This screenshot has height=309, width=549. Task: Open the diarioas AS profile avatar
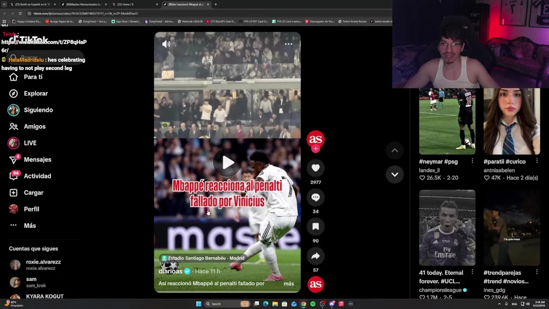pos(316,139)
